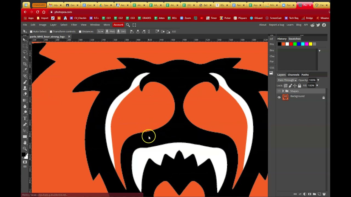The width and height of the screenshot is (351, 197).
Task: Open the Layer menu
Action: coord(53,25)
